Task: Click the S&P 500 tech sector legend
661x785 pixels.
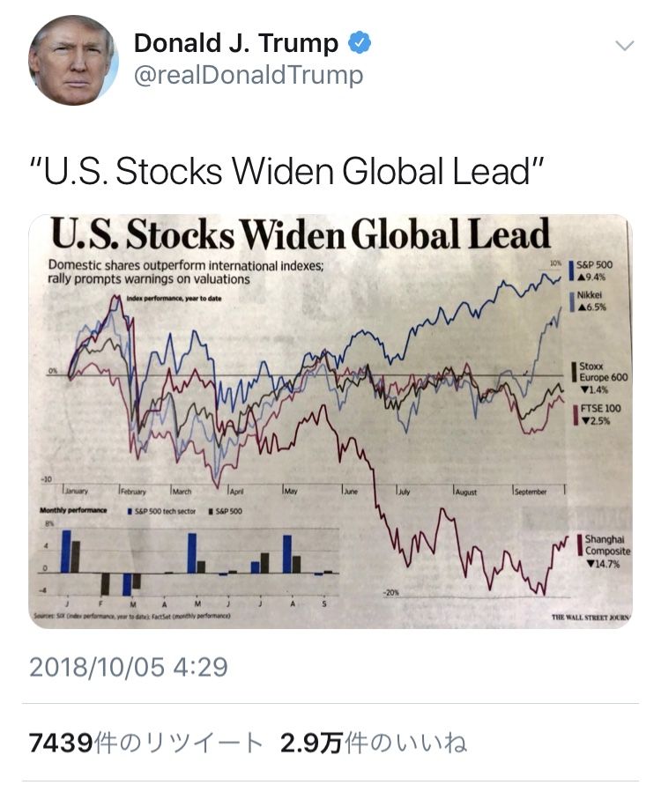Action: click(165, 511)
